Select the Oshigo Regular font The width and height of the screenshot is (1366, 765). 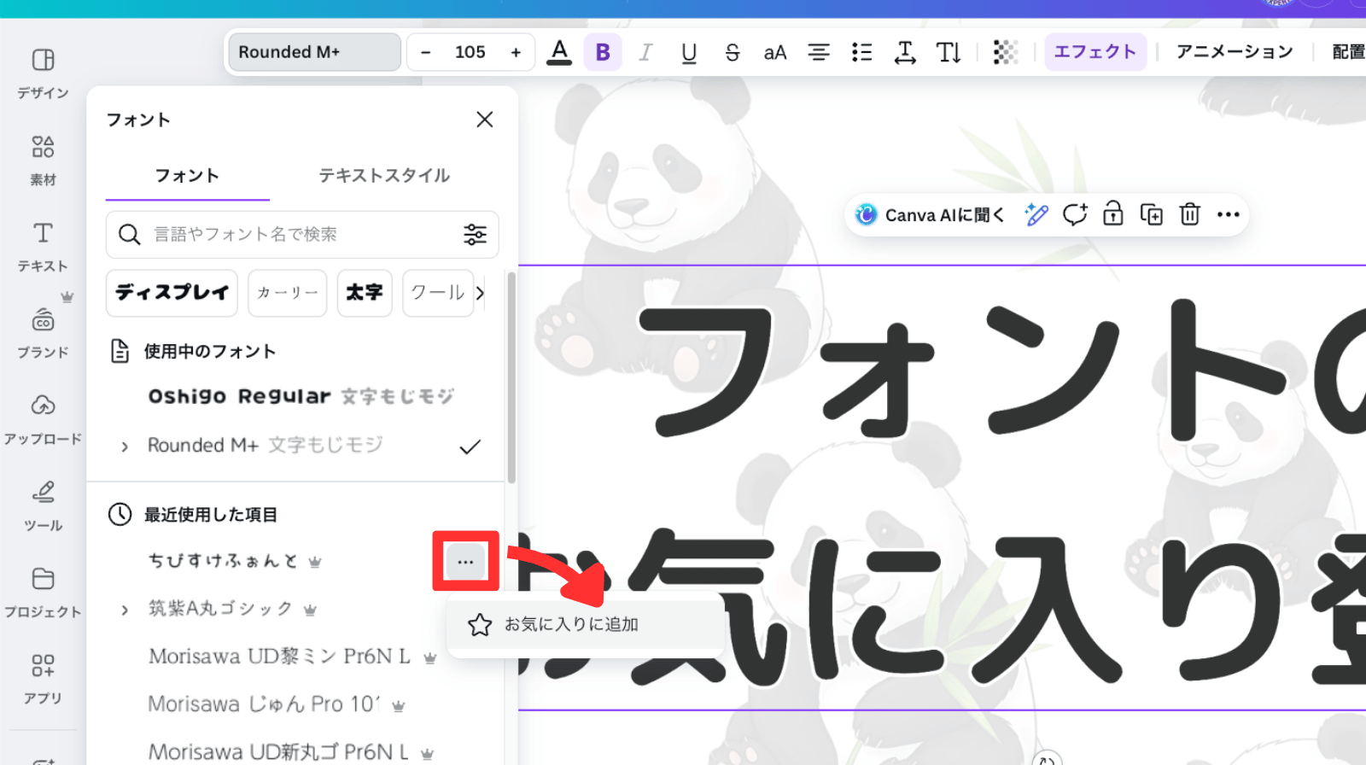coord(301,397)
